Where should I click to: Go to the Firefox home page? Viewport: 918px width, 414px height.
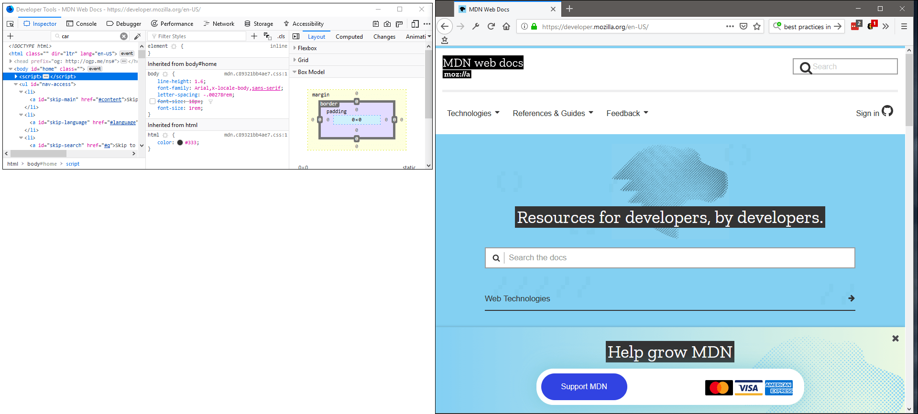point(506,26)
